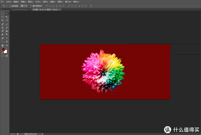Open the Move tool preset picker arrow
Screen dimensions: 201x135
(x=6, y=6)
